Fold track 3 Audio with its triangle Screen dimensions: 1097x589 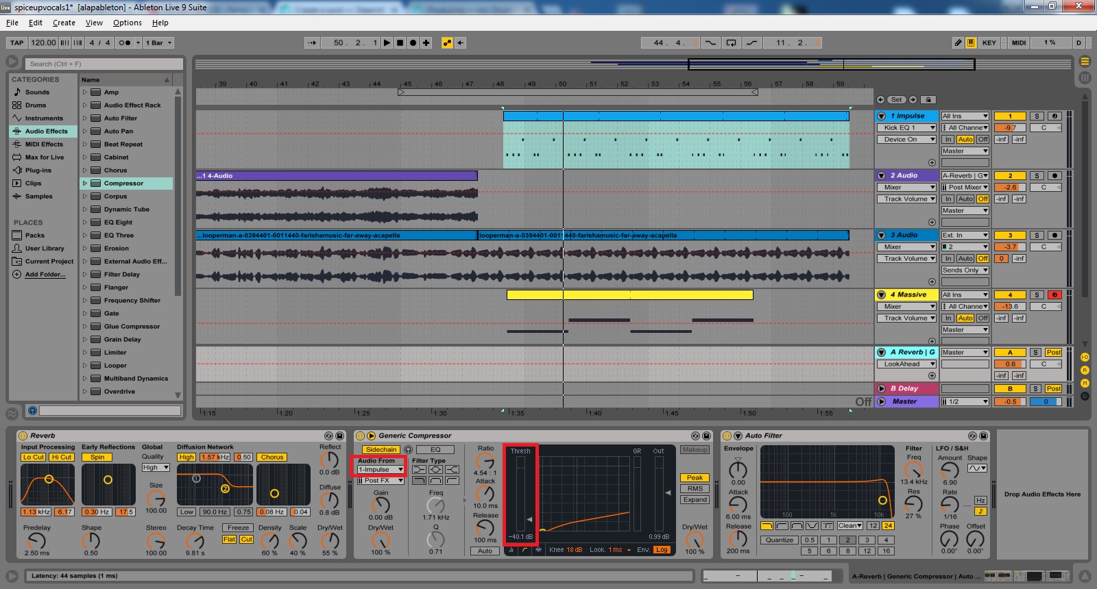pos(881,236)
